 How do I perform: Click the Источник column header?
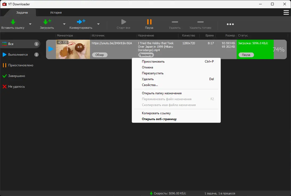coord(98,35)
